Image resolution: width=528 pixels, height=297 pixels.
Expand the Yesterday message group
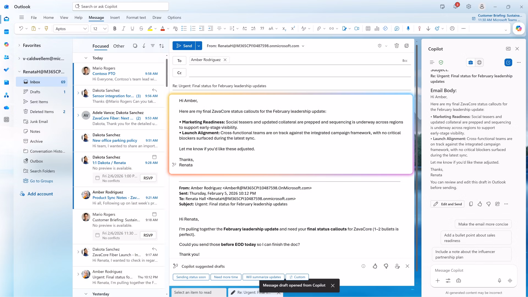86,294
